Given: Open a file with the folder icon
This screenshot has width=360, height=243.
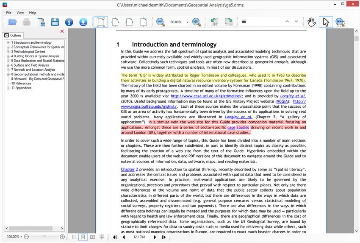Looking at the screenshot, I should [12, 22].
